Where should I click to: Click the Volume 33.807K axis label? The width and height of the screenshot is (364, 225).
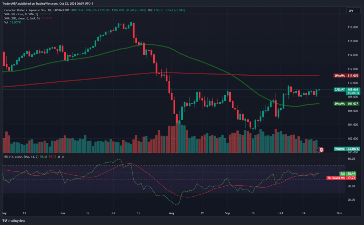coord(347,149)
